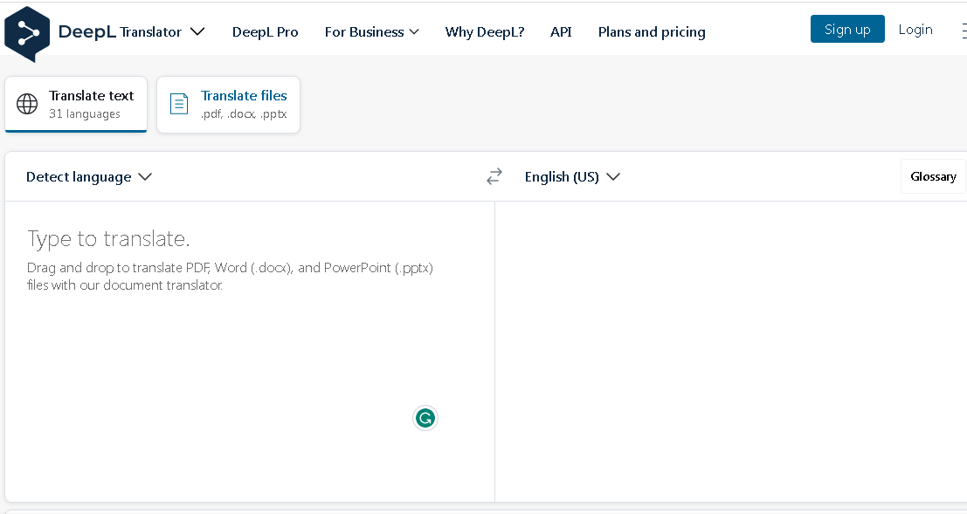The width and height of the screenshot is (967, 514).
Task: Go to the API page
Action: coord(561,32)
